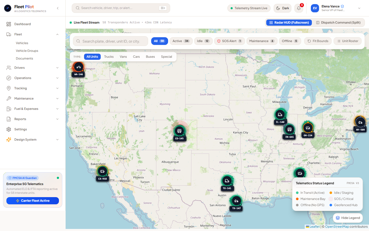Image resolution: width=369 pixels, height=231 pixels.
Task: Click the Fleet Pilot logo icon
Action: click(8, 8)
